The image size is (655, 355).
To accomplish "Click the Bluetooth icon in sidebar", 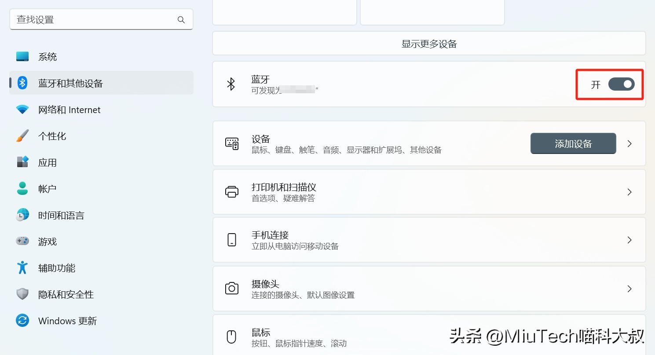I will click(x=22, y=83).
